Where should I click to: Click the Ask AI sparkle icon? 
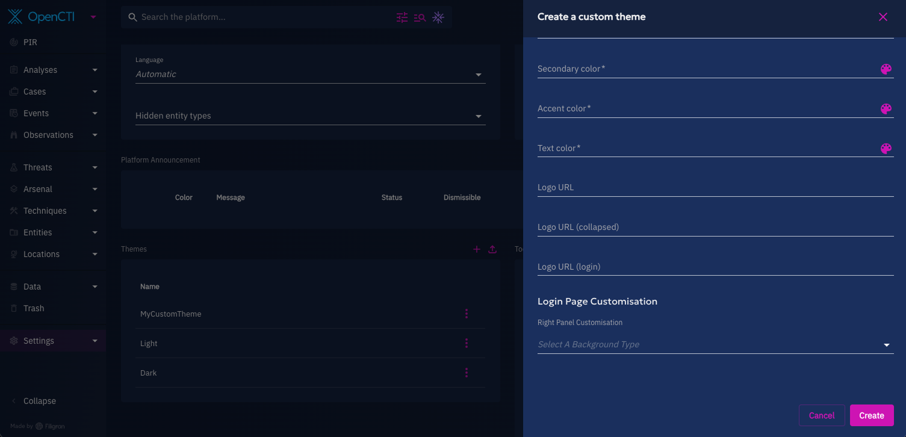pyautogui.click(x=438, y=17)
